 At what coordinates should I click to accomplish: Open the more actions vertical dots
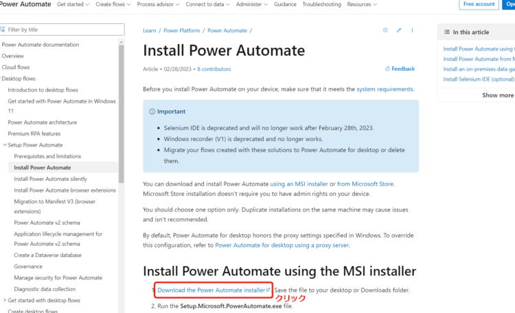click(x=412, y=30)
